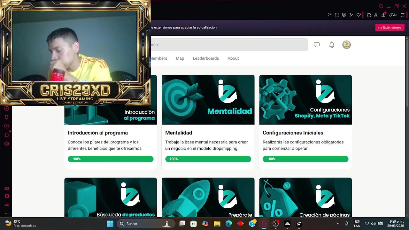Open the pinboard pin icon in browser toolbar
Viewport: 409px width, 230px height.
pyautogui.click(x=330, y=15)
